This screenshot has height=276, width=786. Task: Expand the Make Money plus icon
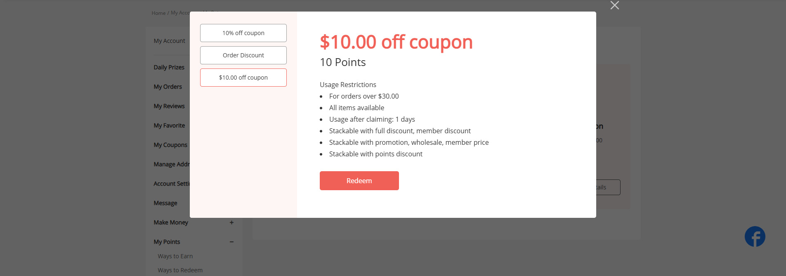tap(231, 222)
